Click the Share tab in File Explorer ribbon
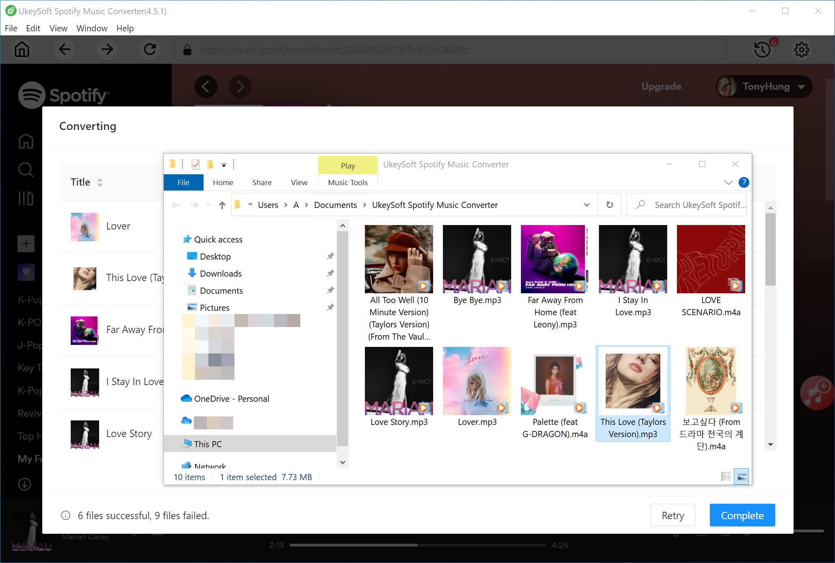The image size is (835, 563). (x=261, y=182)
